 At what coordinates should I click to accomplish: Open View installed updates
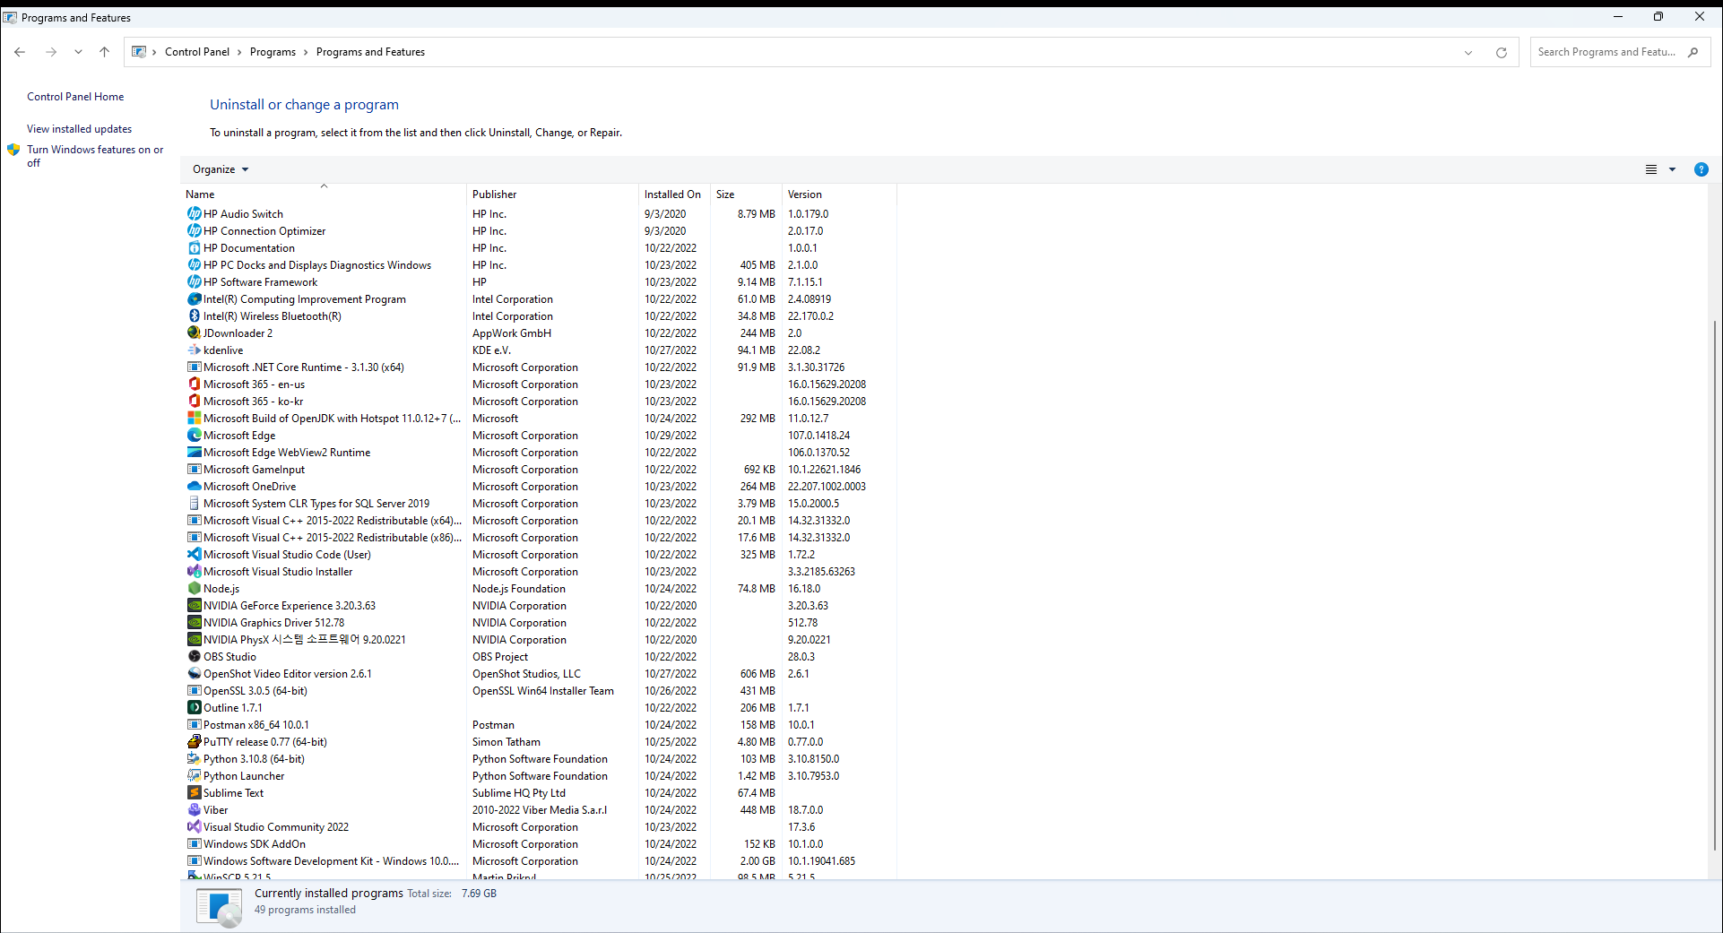(79, 128)
